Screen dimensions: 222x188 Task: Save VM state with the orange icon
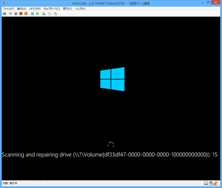(26, 14)
